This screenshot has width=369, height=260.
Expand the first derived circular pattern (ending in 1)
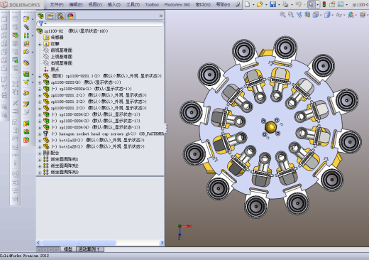[x=40, y=159]
